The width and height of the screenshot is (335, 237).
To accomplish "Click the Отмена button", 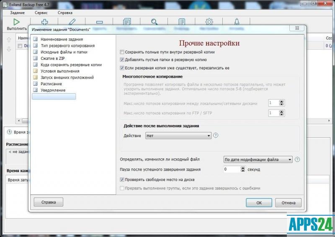I will [288, 203].
